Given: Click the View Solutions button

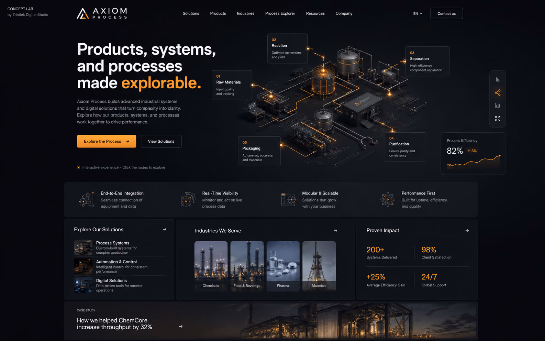Looking at the screenshot, I should [161, 141].
